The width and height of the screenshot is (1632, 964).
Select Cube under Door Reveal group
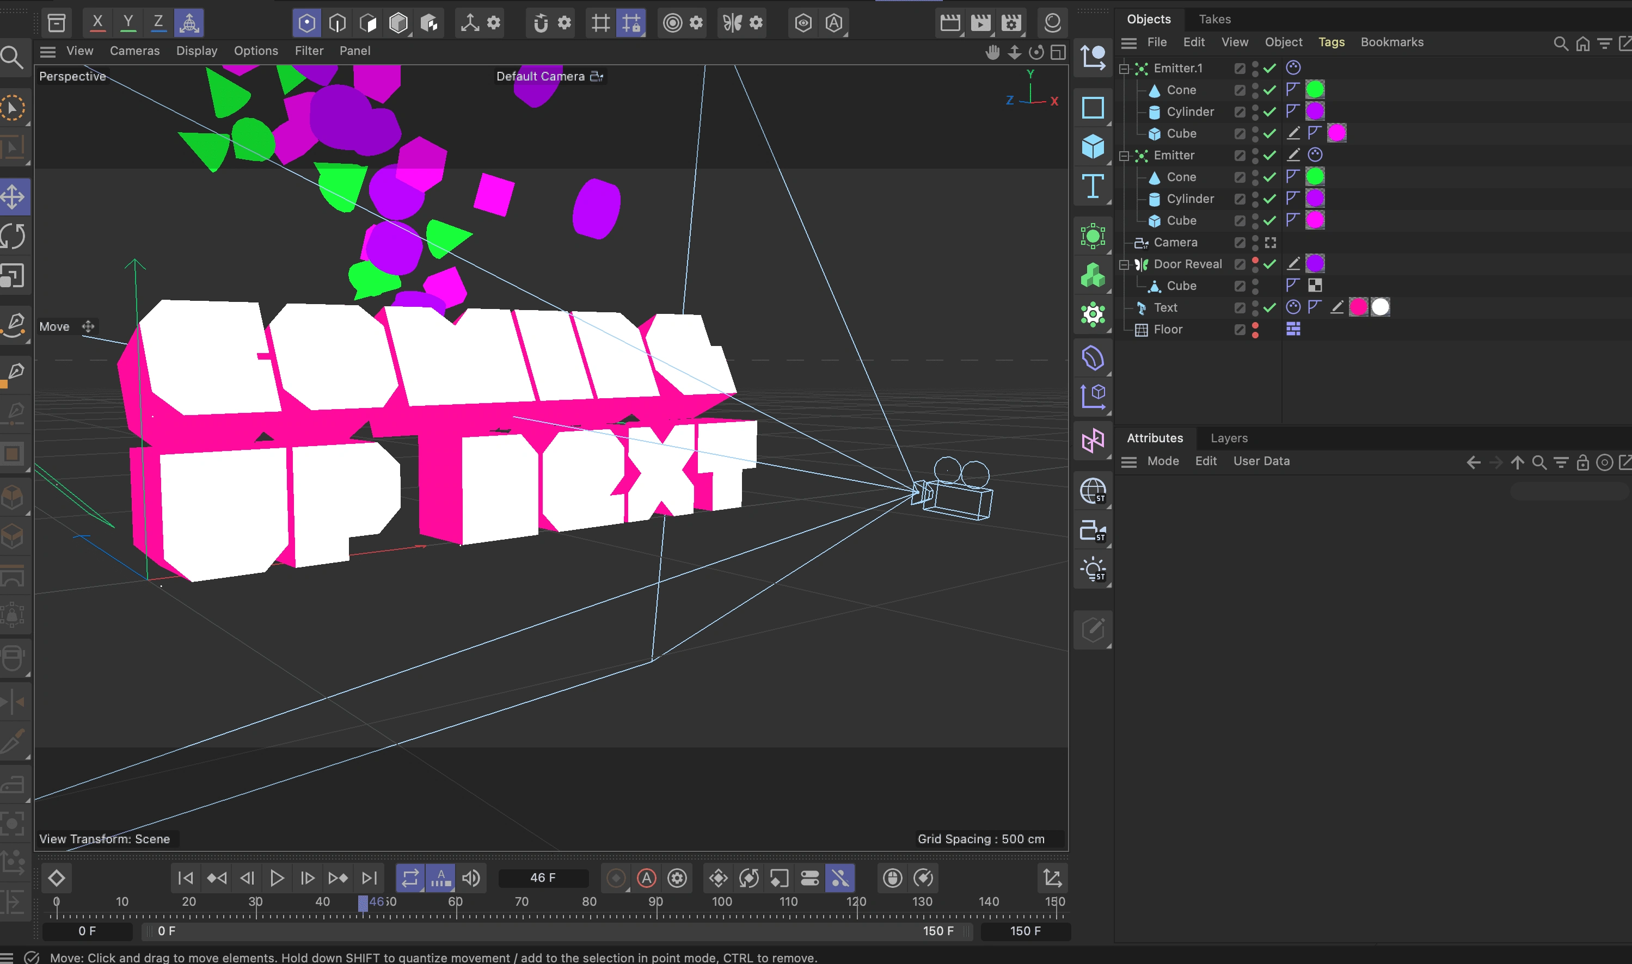point(1180,286)
